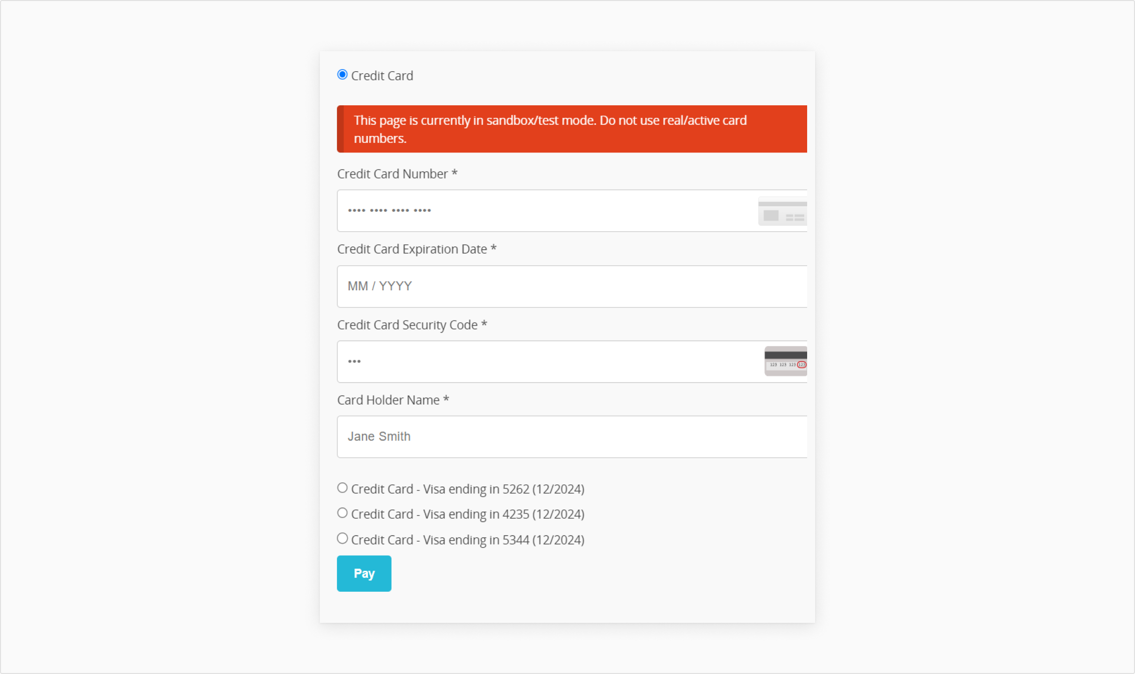The image size is (1135, 674).
Task: Select Visa ending in 5262 card
Action: coord(342,488)
